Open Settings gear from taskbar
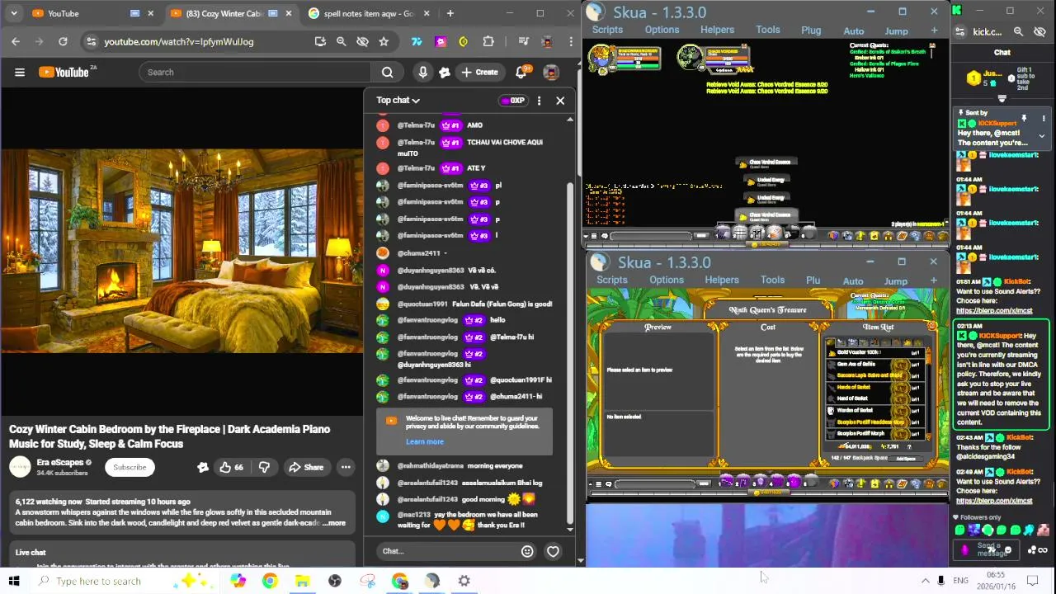The width and height of the screenshot is (1056, 594). pyautogui.click(x=464, y=581)
